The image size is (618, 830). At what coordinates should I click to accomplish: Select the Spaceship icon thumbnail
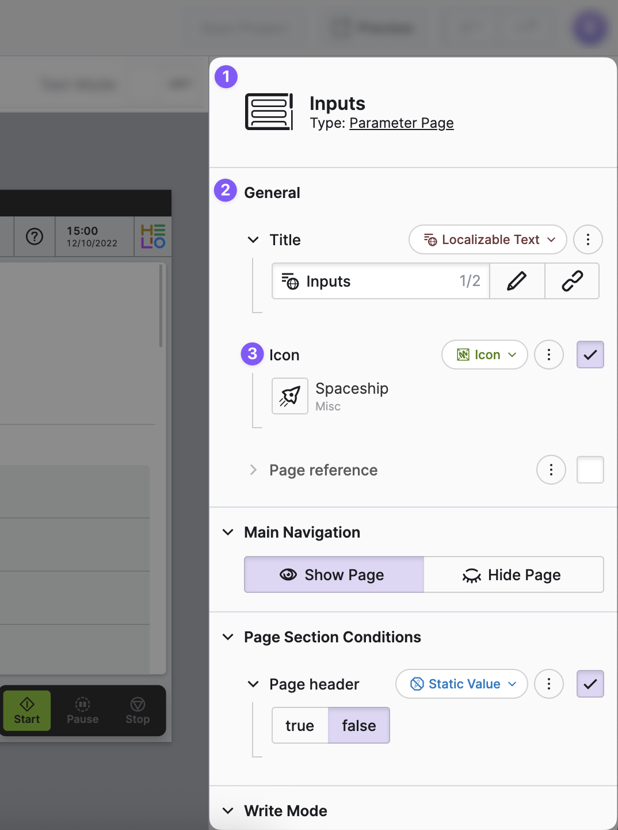(x=290, y=396)
